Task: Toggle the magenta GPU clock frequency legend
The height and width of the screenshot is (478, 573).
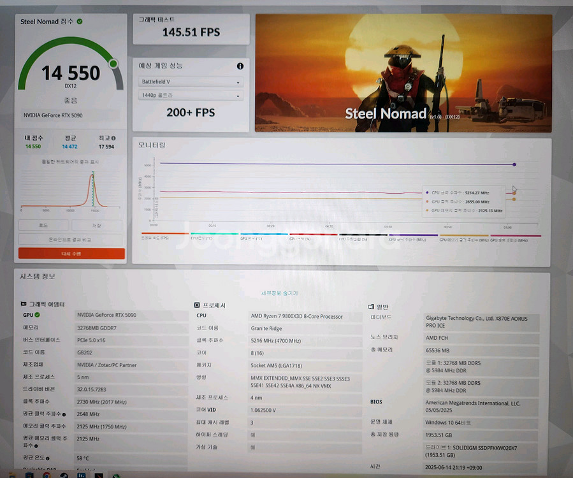Action: pyautogui.click(x=515, y=238)
